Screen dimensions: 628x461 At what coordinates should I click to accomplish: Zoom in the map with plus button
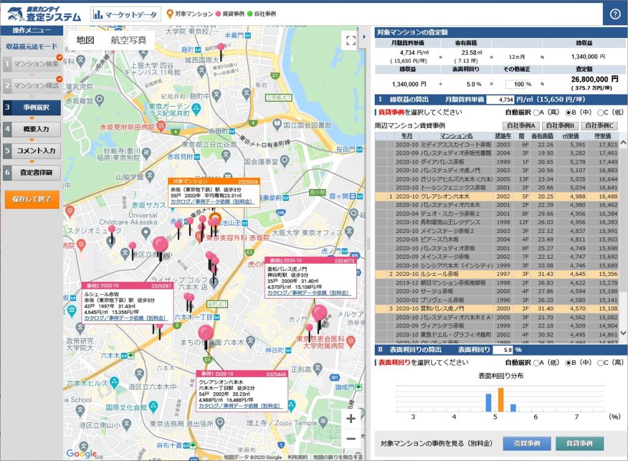pos(351,419)
